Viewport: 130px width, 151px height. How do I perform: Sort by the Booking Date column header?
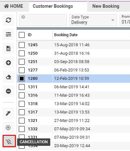(x=66, y=35)
